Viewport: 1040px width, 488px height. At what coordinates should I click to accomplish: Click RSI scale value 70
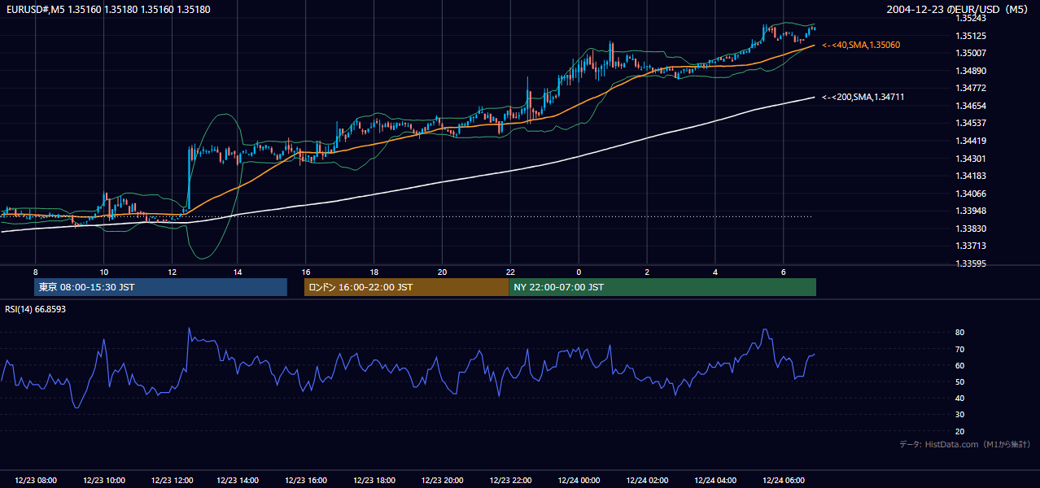(x=960, y=349)
